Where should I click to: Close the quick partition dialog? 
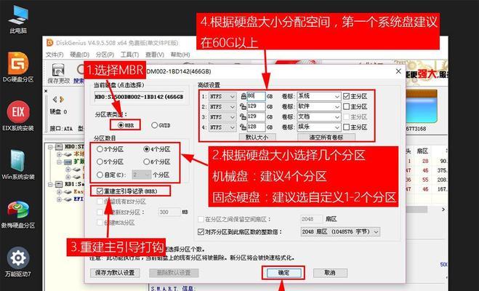click(398, 71)
